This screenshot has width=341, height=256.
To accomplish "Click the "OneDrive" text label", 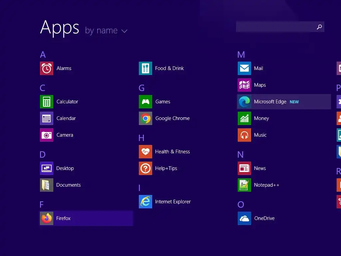I will [x=264, y=218].
